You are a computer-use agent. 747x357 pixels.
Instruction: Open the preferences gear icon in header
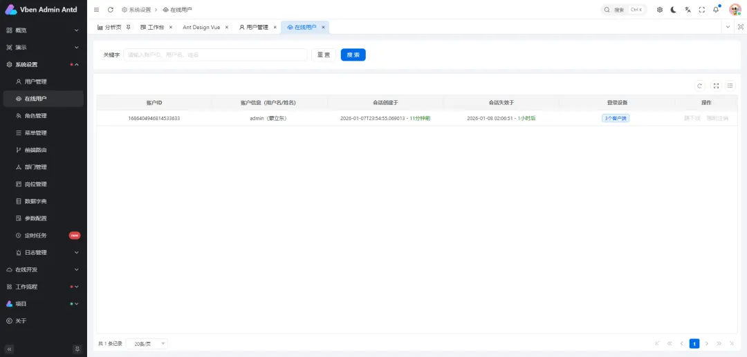(660, 10)
